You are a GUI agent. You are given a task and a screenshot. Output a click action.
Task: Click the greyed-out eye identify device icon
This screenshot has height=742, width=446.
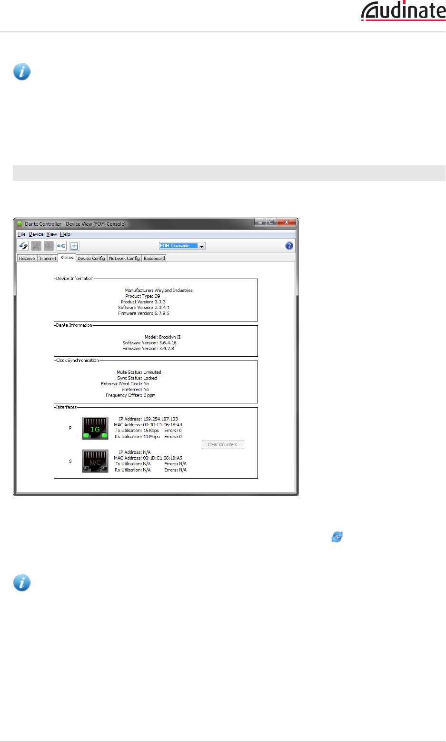pos(49,246)
